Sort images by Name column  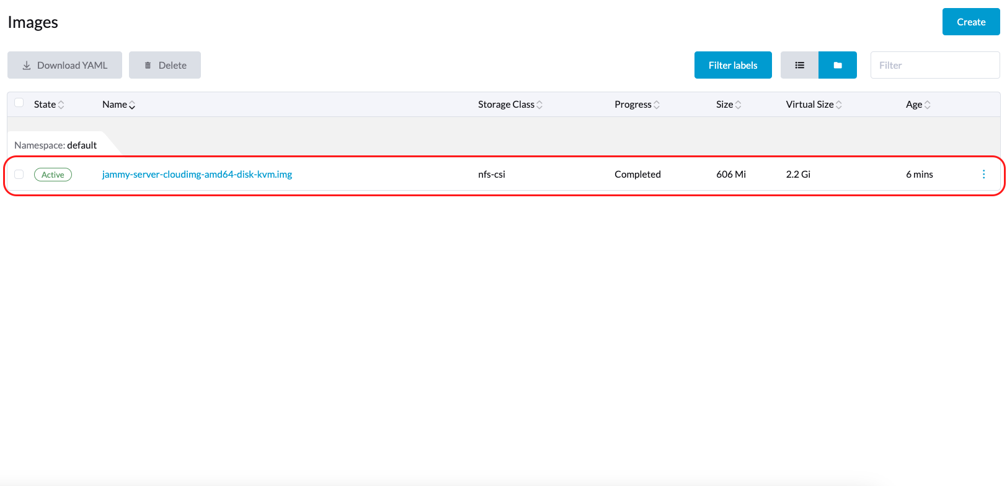(x=118, y=105)
